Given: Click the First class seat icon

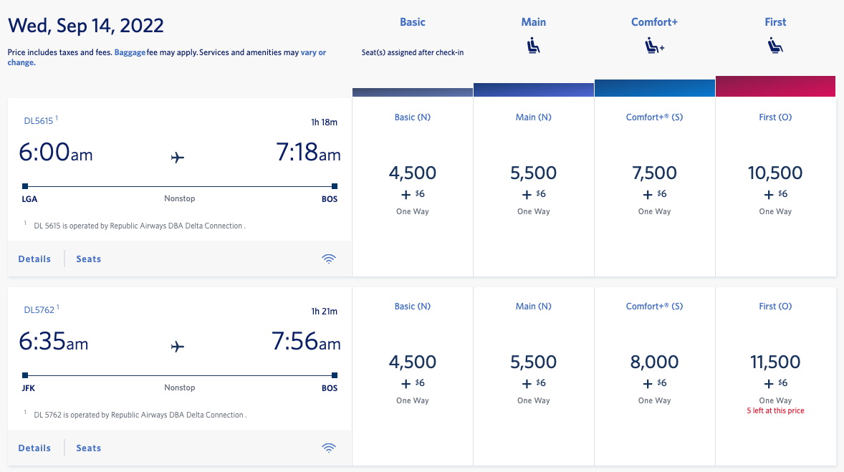Looking at the screenshot, I should tap(775, 47).
